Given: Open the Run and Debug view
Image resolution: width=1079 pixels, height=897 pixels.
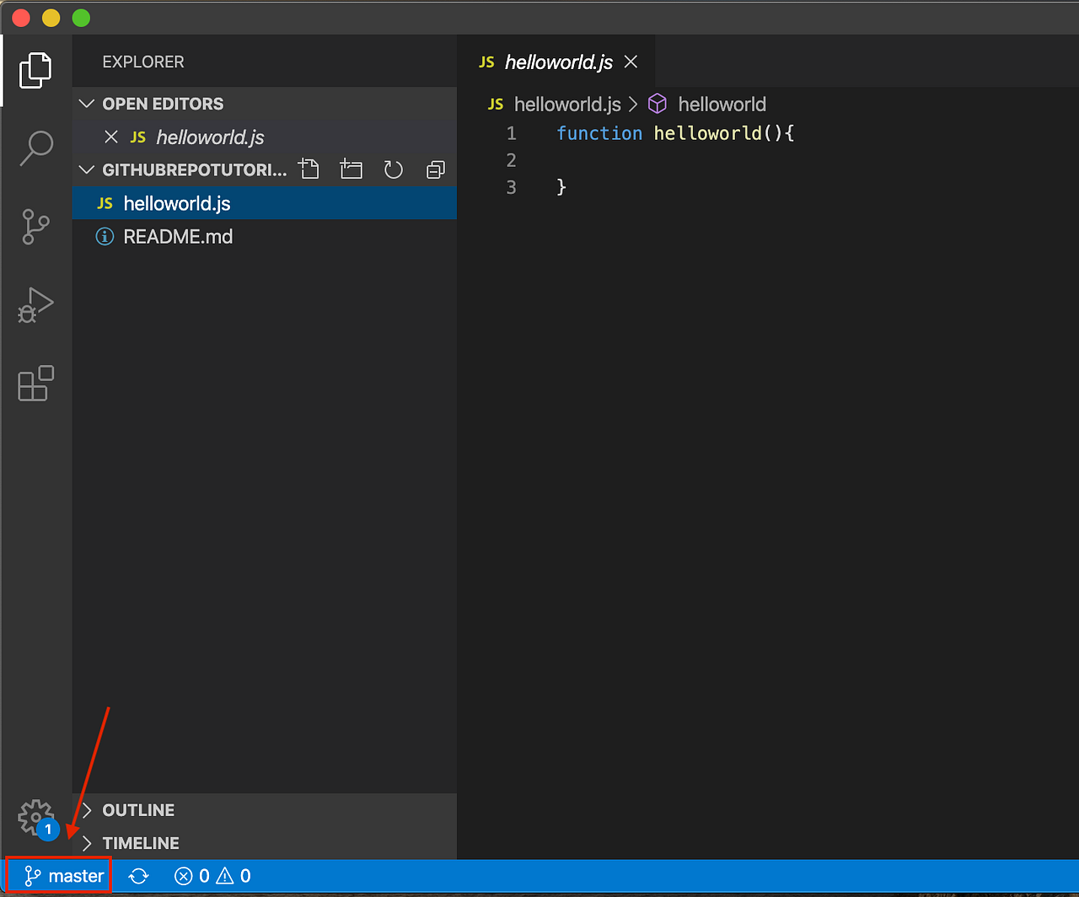Looking at the screenshot, I should (x=35, y=305).
